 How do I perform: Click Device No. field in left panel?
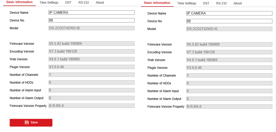point(91,20)
